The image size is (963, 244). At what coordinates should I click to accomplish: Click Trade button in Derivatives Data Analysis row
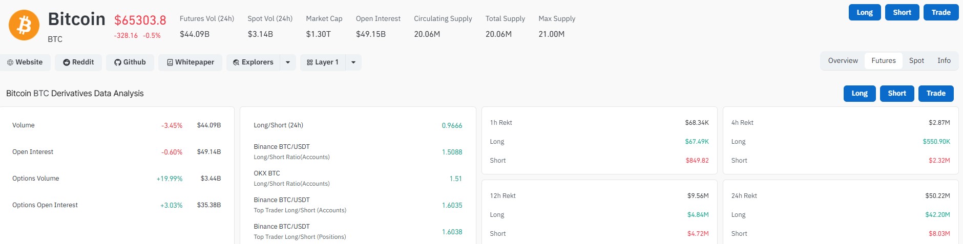pos(936,94)
